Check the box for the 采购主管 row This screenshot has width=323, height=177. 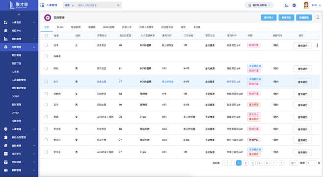click(46, 104)
